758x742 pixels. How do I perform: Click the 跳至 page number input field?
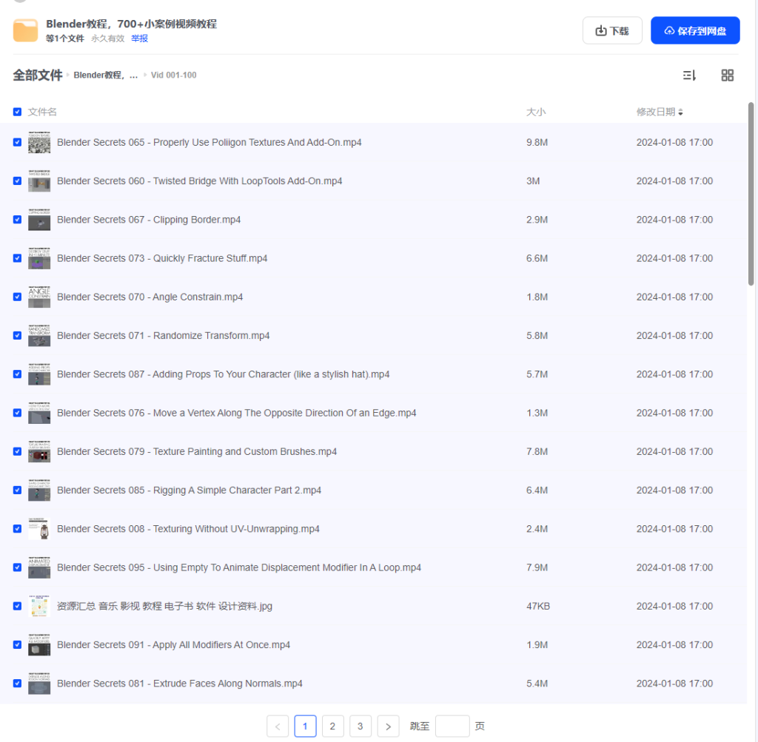click(452, 726)
